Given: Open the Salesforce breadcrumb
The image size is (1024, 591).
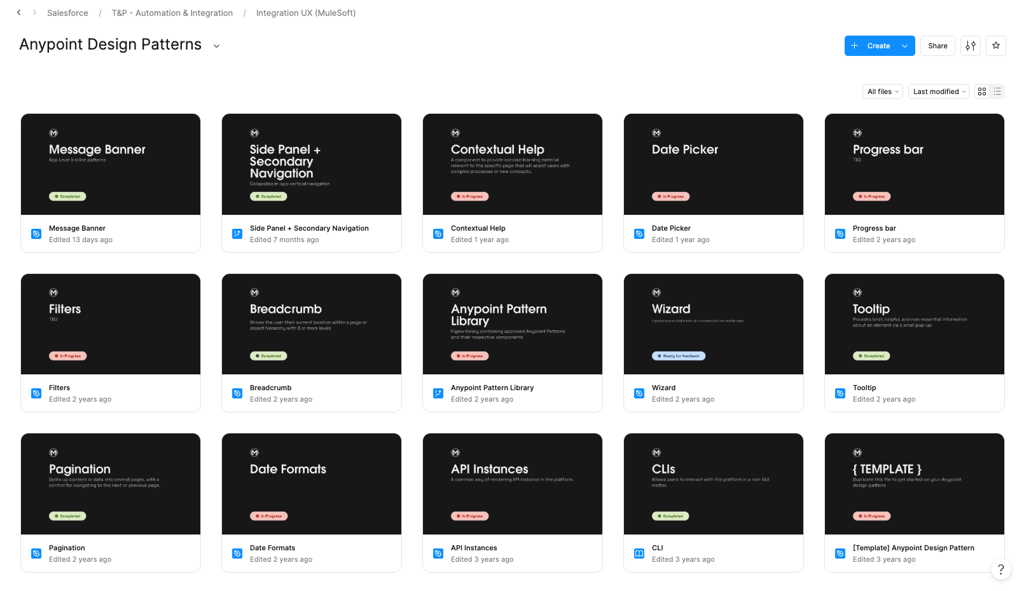Looking at the screenshot, I should click(x=67, y=13).
